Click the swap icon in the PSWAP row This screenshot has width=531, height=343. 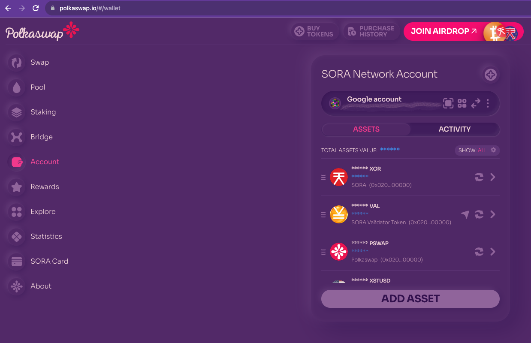[x=479, y=252]
